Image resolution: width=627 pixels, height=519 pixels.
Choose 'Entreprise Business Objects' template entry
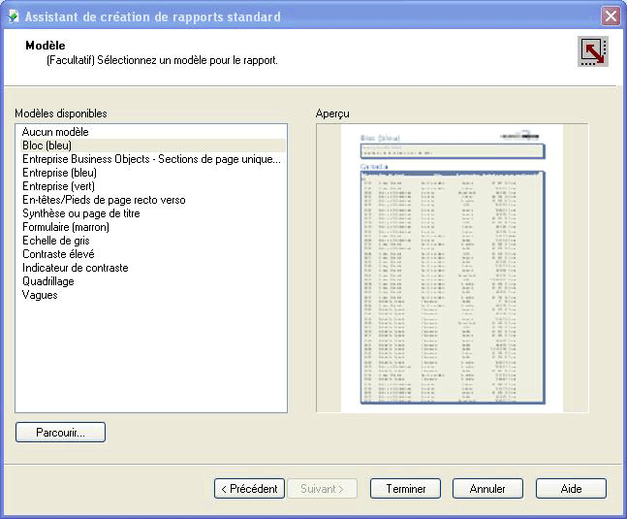click(x=151, y=159)
